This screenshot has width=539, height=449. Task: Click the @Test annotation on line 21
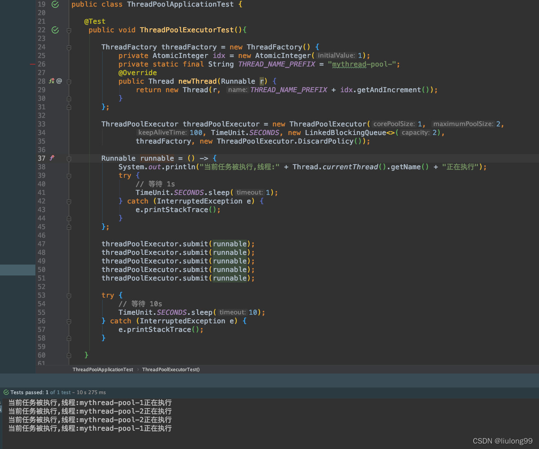point(95,21)
